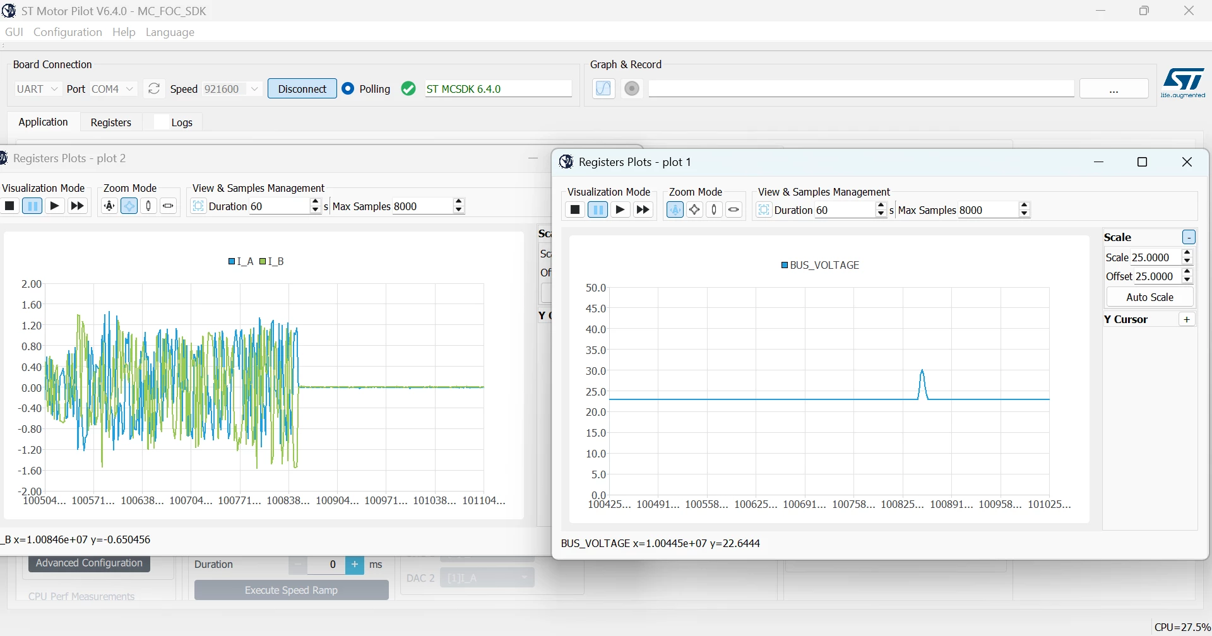Fast forward plot 1 visualization
The height and width of the screenshot is (636, 1212).
(643, 209)
